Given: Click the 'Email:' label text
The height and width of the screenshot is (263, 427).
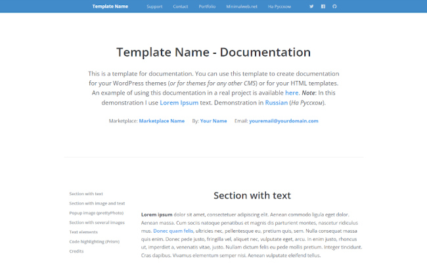Looking at the screenshot, I should tap(241, 121).
